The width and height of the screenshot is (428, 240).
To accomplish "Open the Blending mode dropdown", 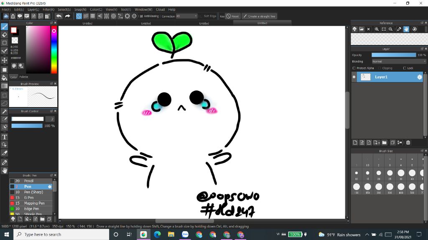I will click(x=398, y=62).
